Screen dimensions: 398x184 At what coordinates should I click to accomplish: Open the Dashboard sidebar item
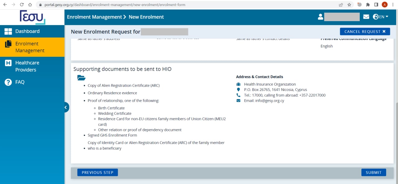[x=27, y=31]
